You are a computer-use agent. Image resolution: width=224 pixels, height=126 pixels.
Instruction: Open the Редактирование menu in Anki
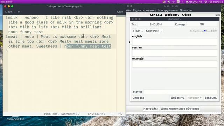point(145,10)
